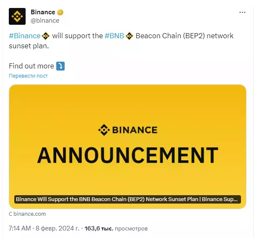The width and height of the screenshot is (254, 238).
Task: Open the three-dot more options menu
Action: (x=242, y=12)
